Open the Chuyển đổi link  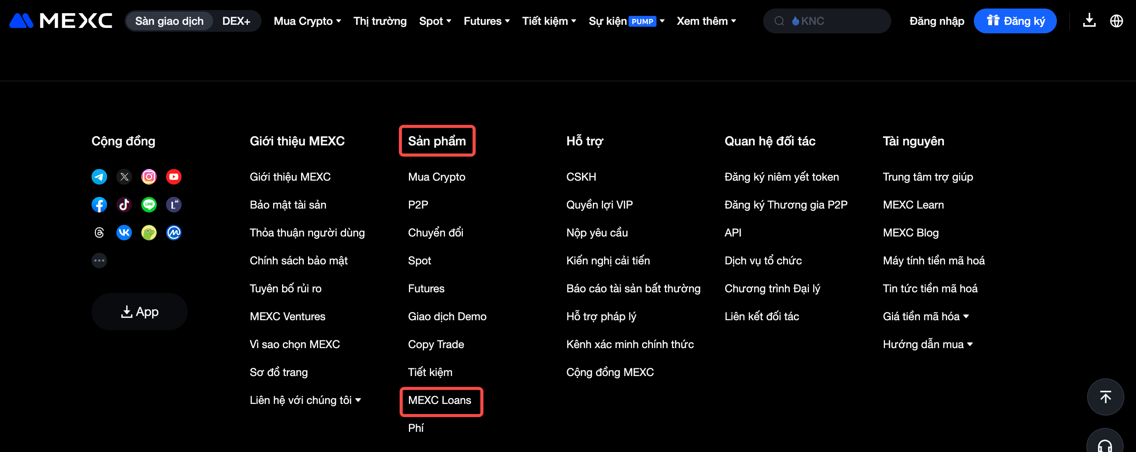[436, 233]
